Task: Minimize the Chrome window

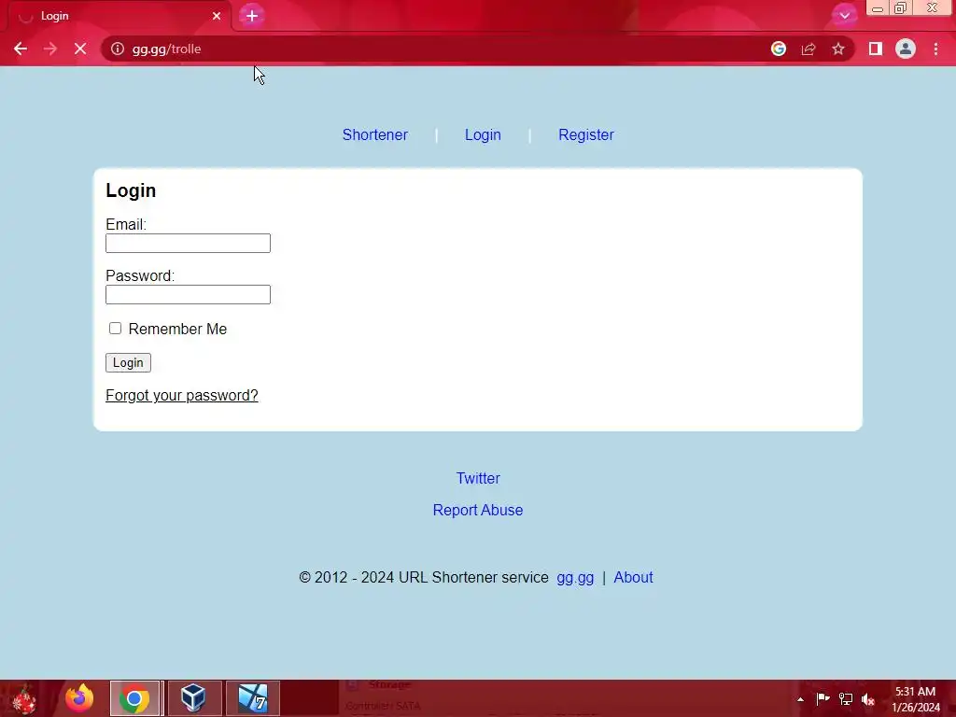Action: [878, 8]
